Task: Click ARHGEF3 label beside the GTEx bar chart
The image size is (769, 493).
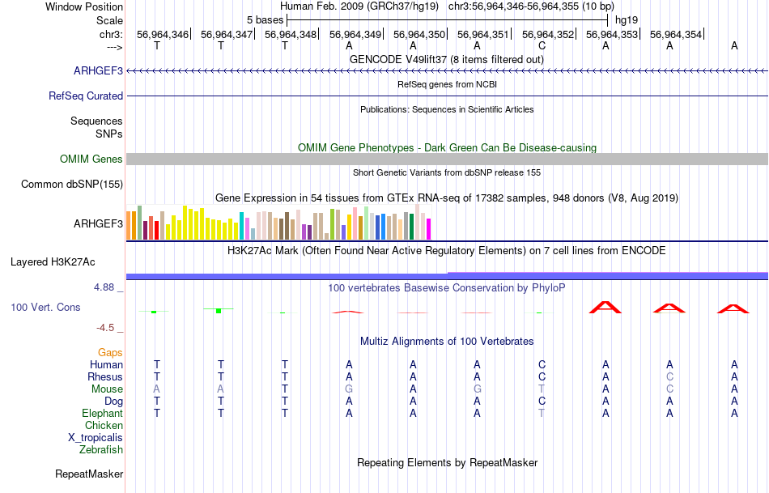Action: pos(98,223)
